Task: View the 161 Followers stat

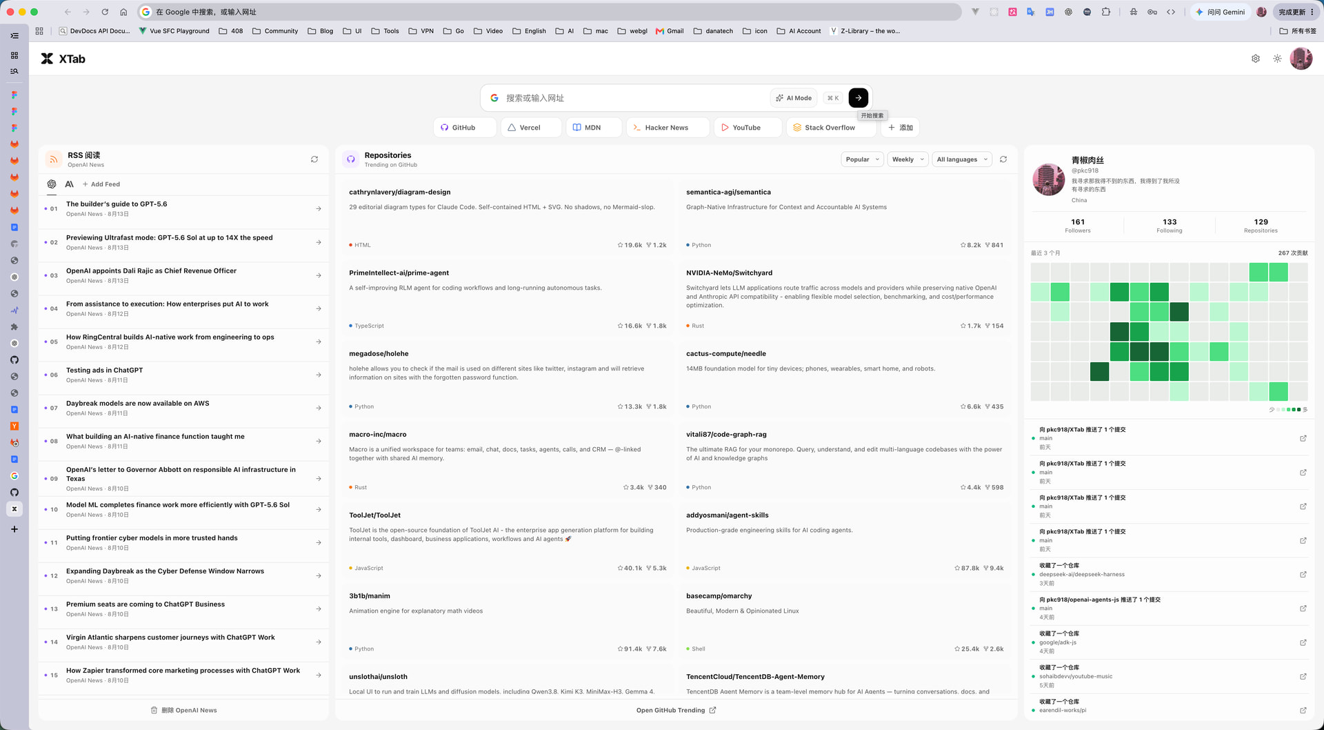Action: tap(1078, 226)
